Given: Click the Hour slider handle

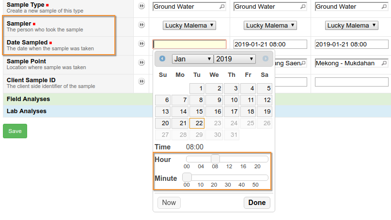Looking at the screenshot, I should click(215, 159).
